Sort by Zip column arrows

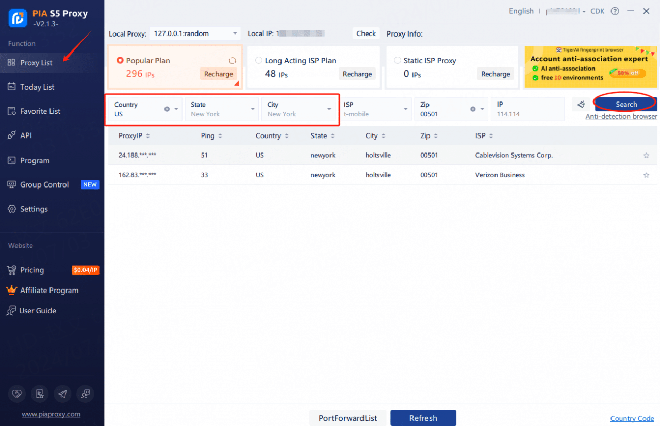coord(437,136)
